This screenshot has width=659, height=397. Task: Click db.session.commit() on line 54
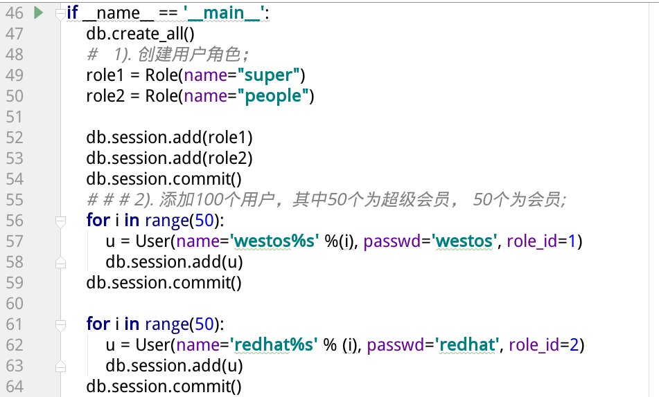point(164,179)
